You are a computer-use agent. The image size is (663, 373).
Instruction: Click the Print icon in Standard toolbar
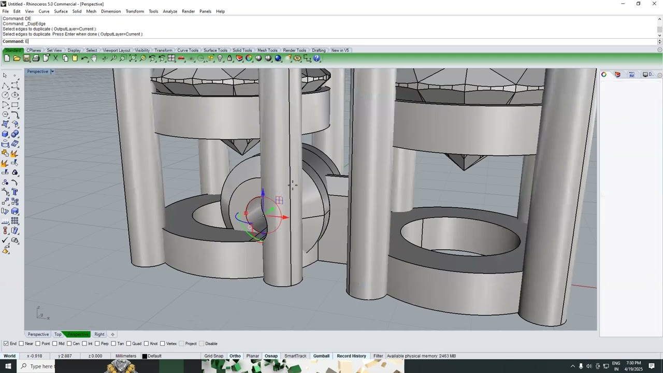(36, 59)
